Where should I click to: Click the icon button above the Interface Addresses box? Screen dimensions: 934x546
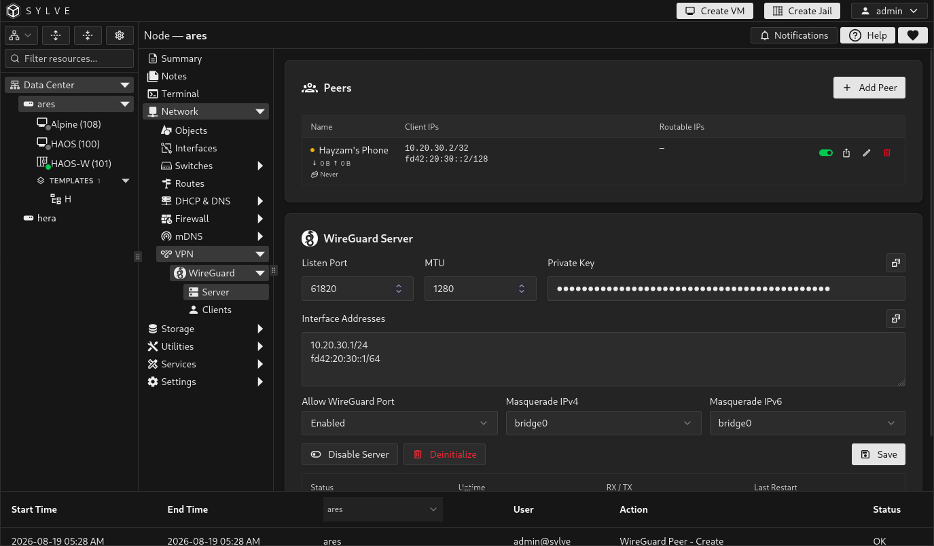coord(896,318)
